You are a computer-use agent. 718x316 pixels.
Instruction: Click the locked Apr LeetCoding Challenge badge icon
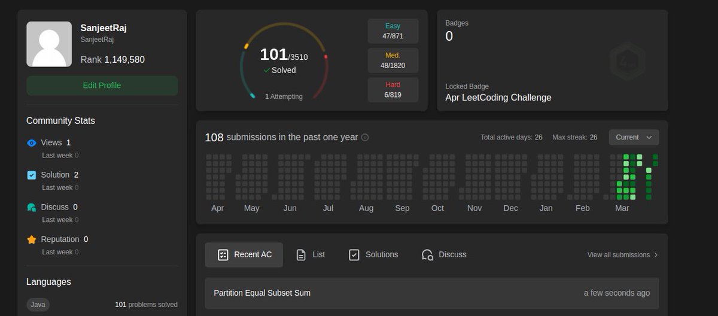pos(627,60)
